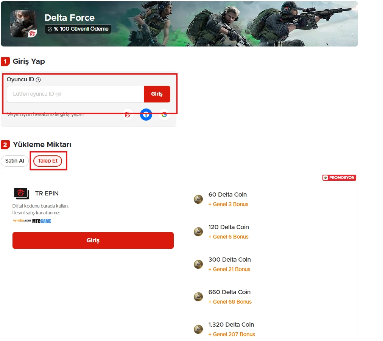Image resolution: width=383 pixels, height=341 pixels.
Task: Click the '+ Genel 21 Bonus' text
Action: (x=229, y=269)
